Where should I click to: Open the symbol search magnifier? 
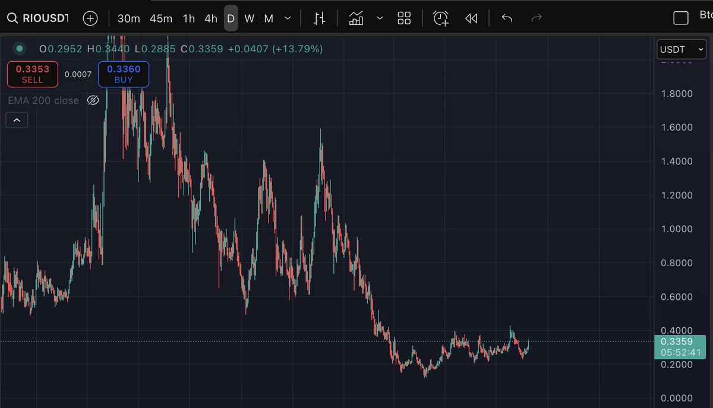click(12, 18)
